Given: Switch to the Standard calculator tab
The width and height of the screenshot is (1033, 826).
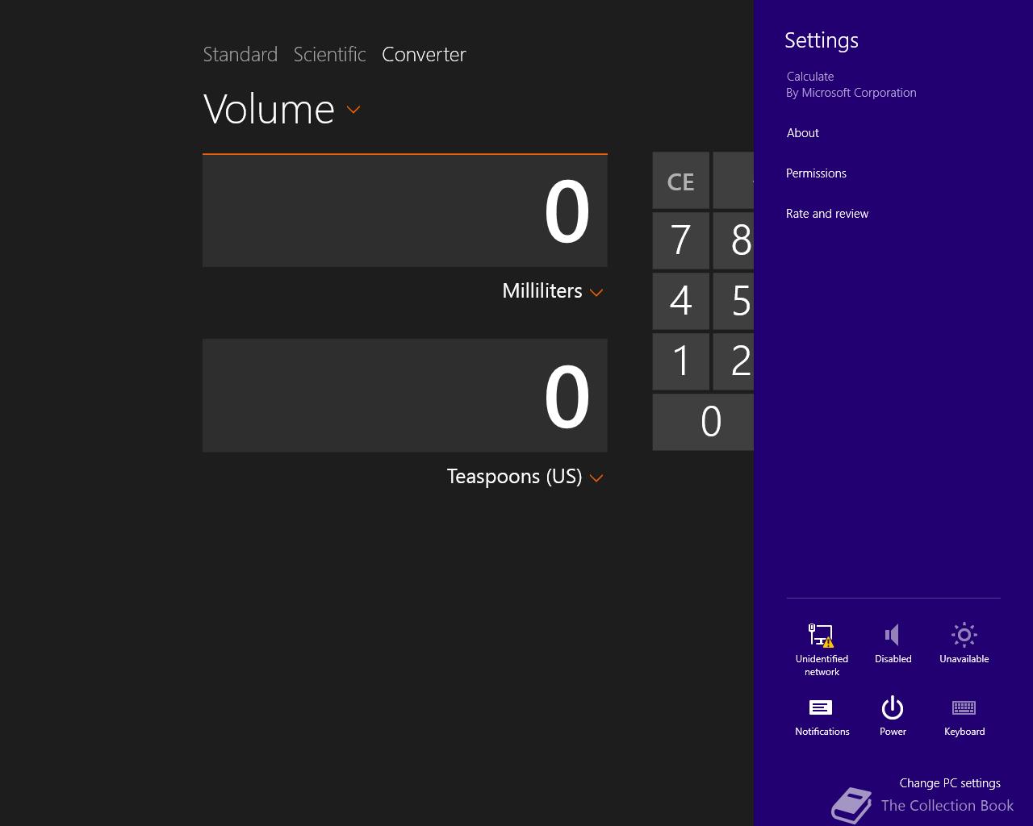Looking at the screenshot, I should pos(240,54).
